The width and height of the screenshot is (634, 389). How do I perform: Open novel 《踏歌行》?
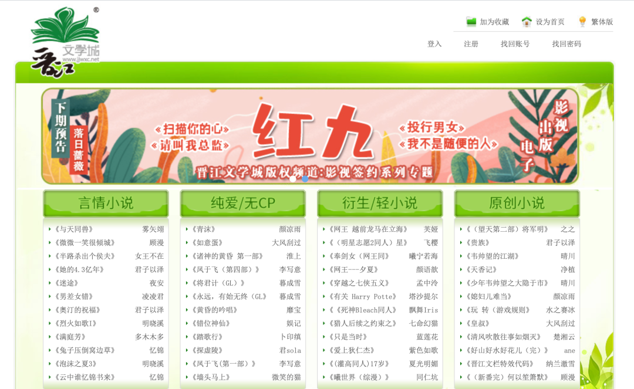click(x=207, y=337)
